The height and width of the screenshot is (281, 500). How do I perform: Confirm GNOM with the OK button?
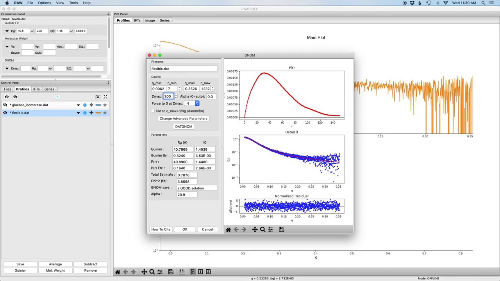click(x=185, y=229)
